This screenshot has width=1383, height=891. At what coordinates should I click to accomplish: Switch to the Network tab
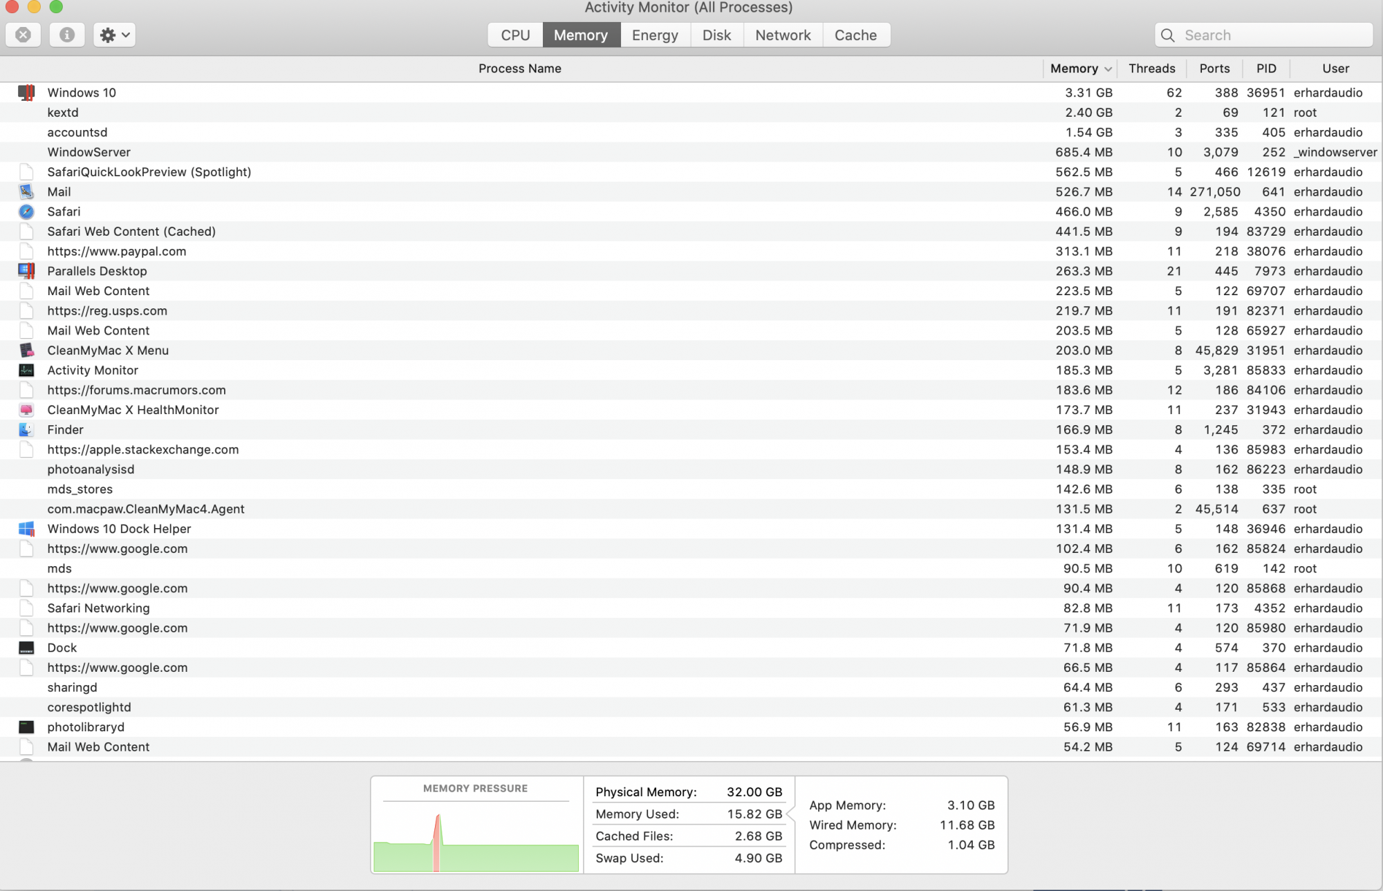(x=783, y=35)
